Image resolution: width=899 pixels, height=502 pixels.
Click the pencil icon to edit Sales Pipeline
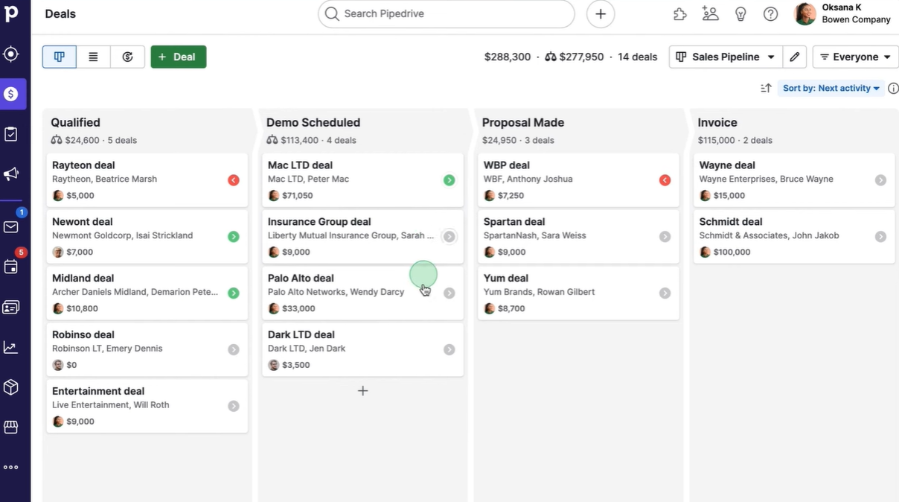[x=794, y=56]
